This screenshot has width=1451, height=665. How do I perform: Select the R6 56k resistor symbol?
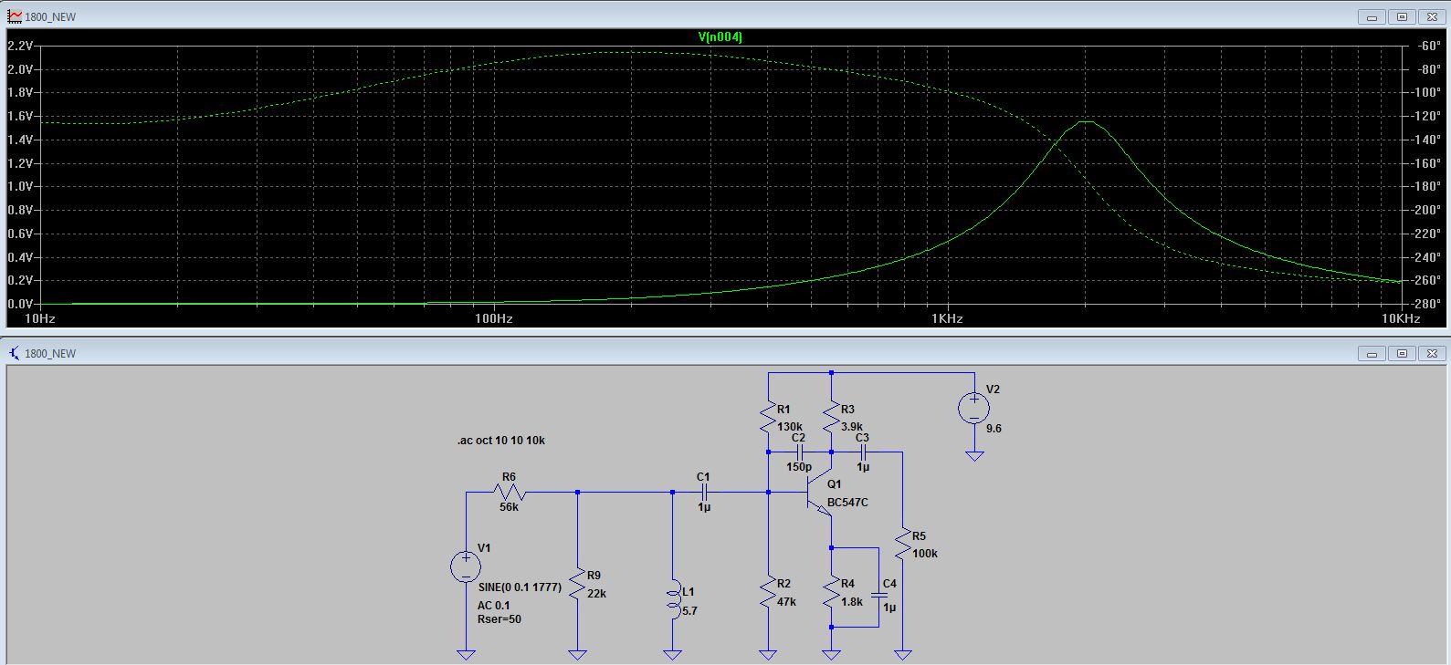pyautogui.click(x=509, y=493)
